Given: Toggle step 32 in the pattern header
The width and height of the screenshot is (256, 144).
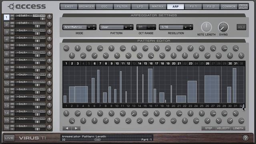Looking at the screenshot, I should click(x=241, y=64).
